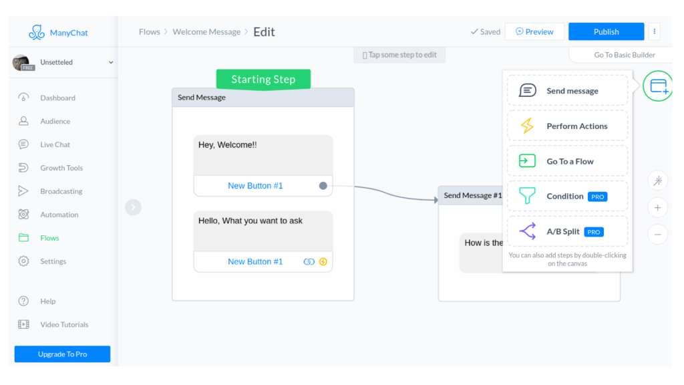Open Dashboard in the sidebar
The image size is (684, 385).
pyautogui.click(x=57, y=98)
